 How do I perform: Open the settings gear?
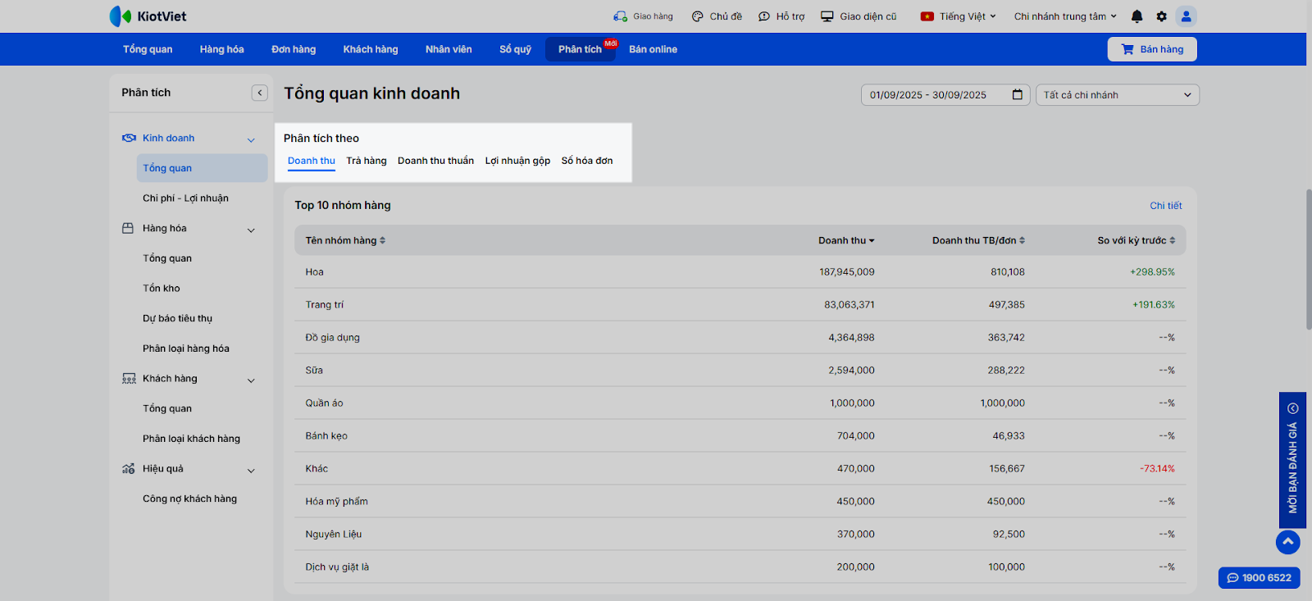(x=1161, y=16)
